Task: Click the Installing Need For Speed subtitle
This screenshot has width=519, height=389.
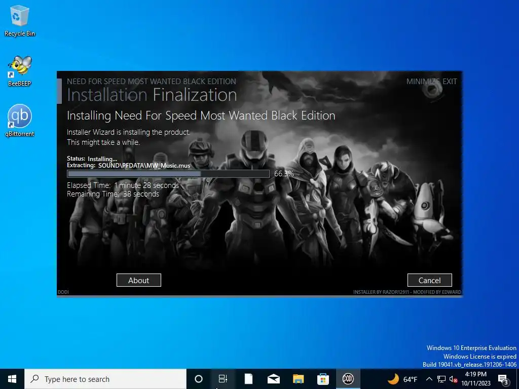Action: click(x=201, y=115)
